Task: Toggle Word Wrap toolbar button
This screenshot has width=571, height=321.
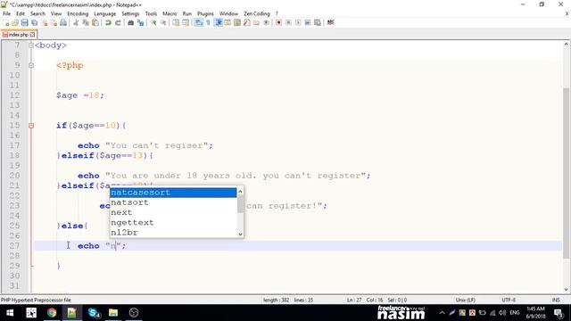Action: 198,22
